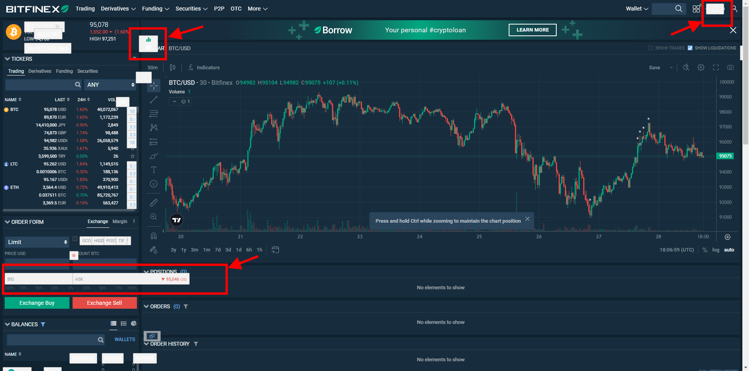Open the apps grid in header

click(x=696, y=9)
